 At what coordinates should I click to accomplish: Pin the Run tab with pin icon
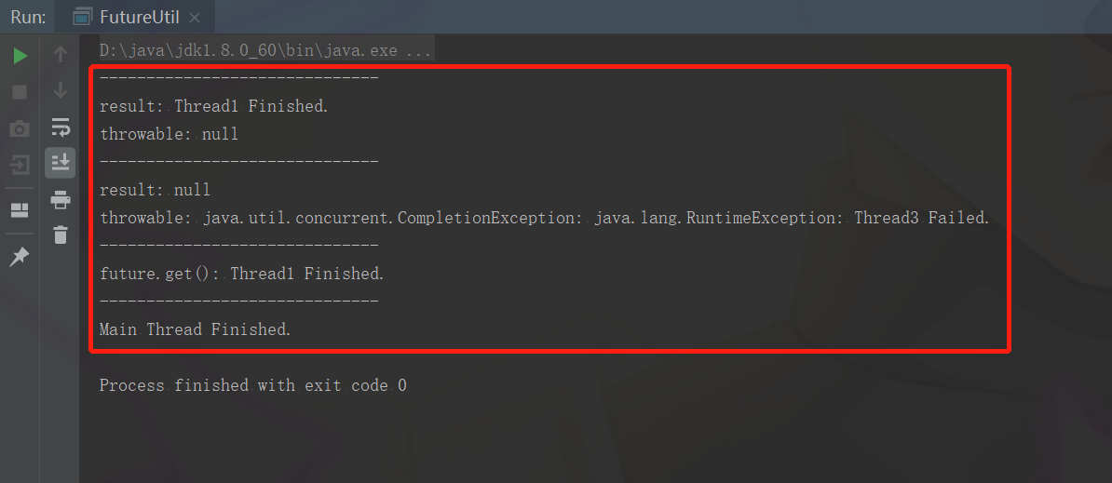tap(20, 256)
